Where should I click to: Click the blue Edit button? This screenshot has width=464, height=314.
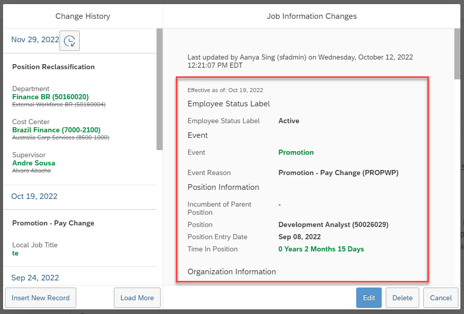369,298
